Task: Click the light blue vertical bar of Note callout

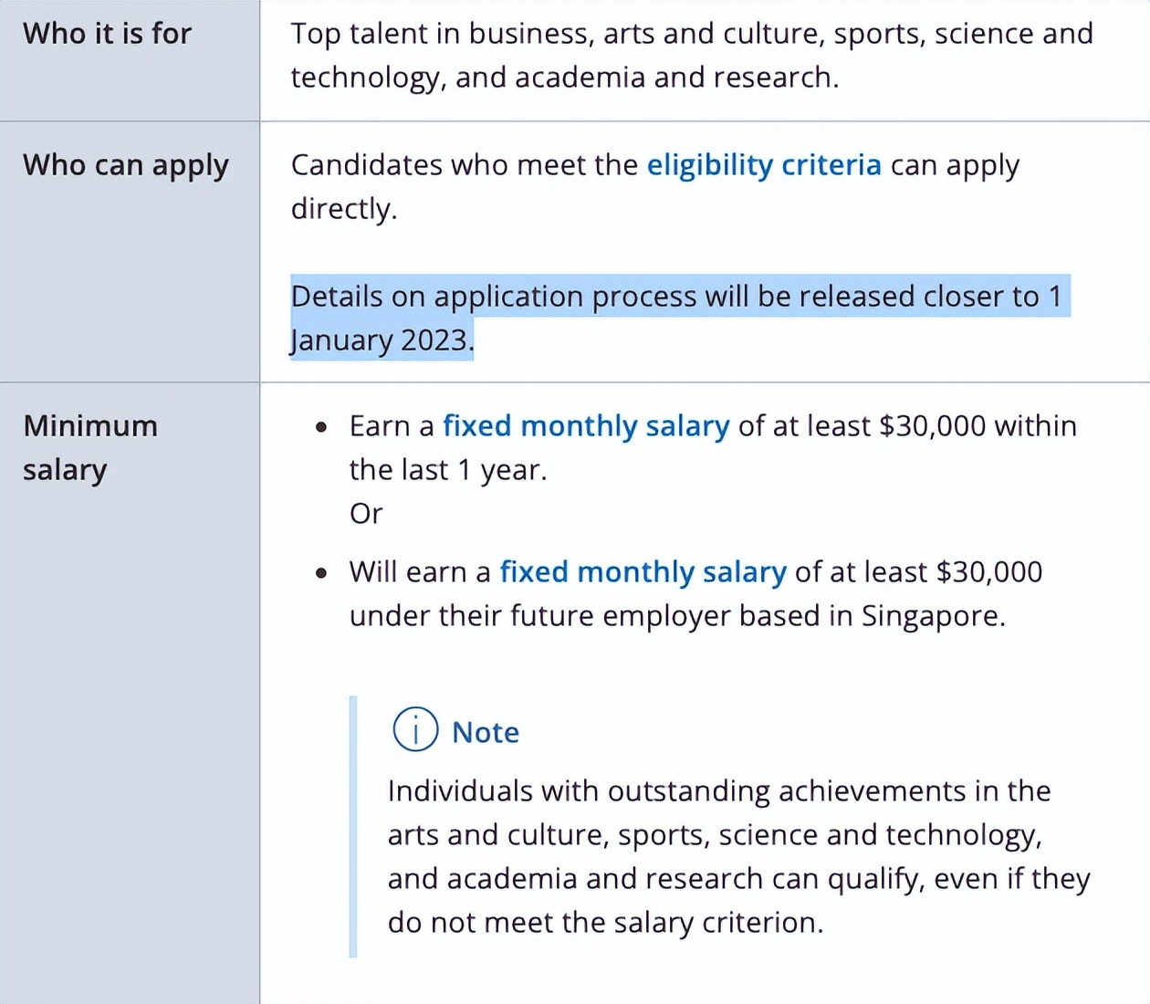Action: coord(353,827)
